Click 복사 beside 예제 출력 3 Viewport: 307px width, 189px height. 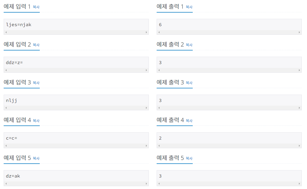[x=189, y=83]
